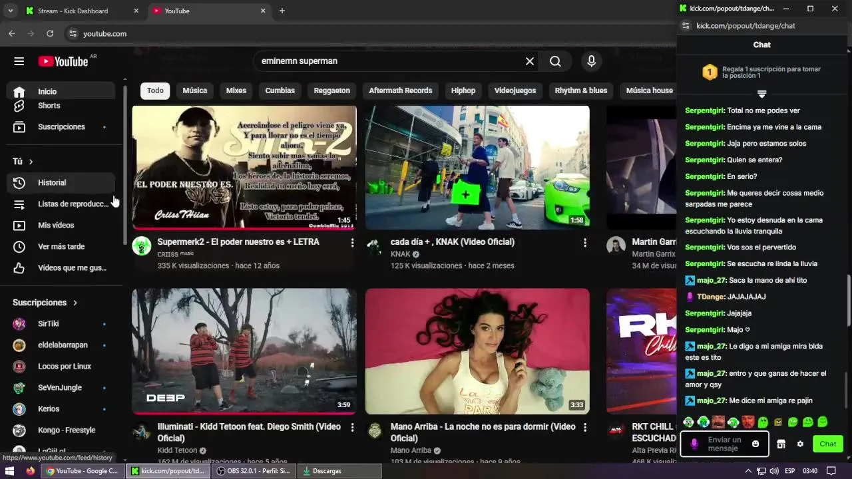Expand the Tú section
The image size is (852, 479).
[x=23, y=162]
